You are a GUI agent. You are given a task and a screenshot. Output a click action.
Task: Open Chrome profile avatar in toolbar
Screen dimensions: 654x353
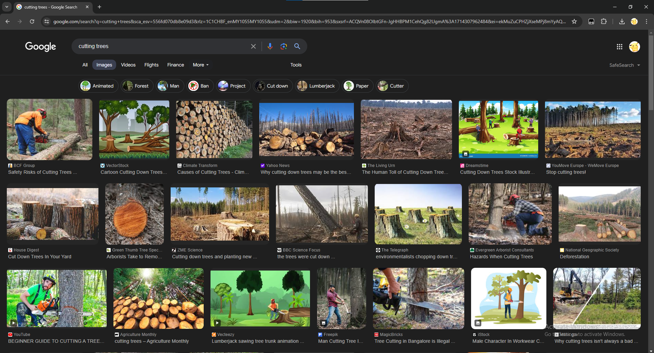(x=634, y=21)
